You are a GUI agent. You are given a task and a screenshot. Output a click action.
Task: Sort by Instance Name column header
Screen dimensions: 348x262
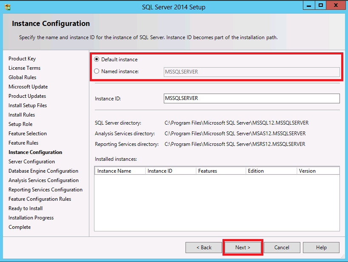click(x=119, y=171)
